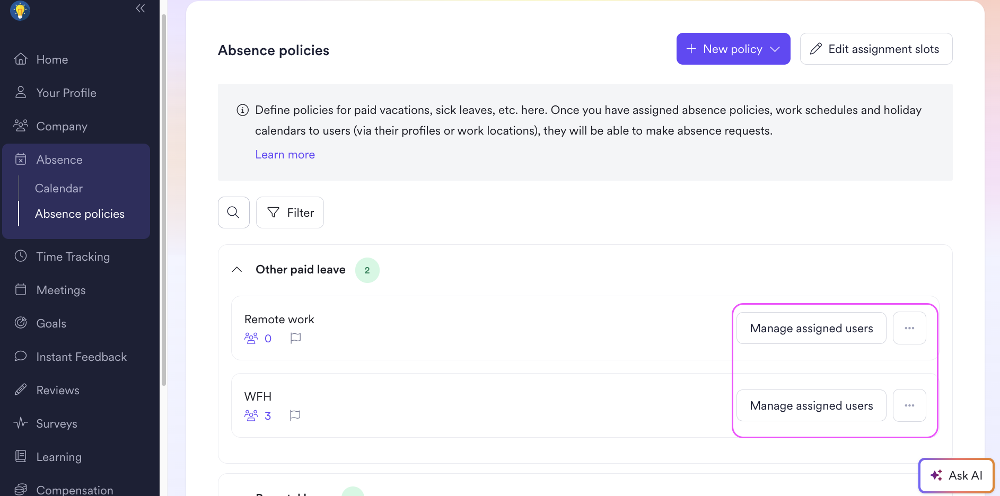Click the flag icon under WFH
This screenshot has height=496, width=1000.
[x=295, y=415]
